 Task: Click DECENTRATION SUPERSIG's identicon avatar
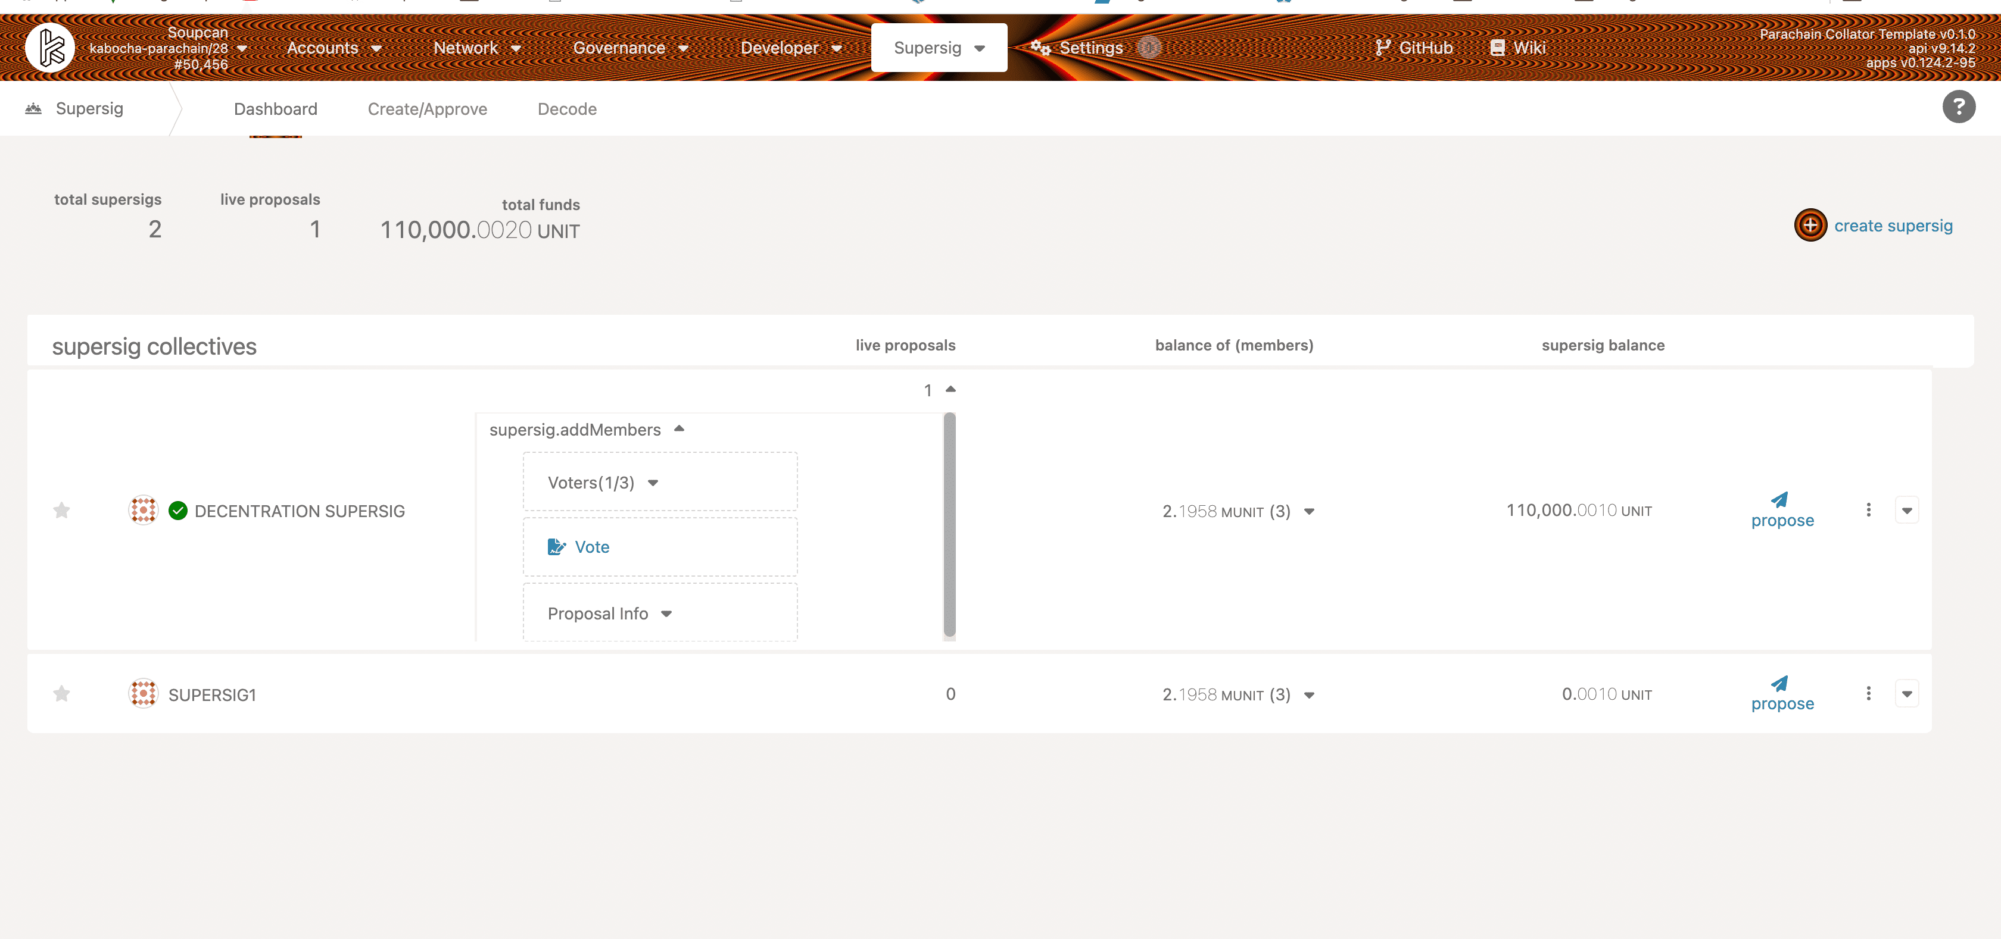click(x=143, y=510)
